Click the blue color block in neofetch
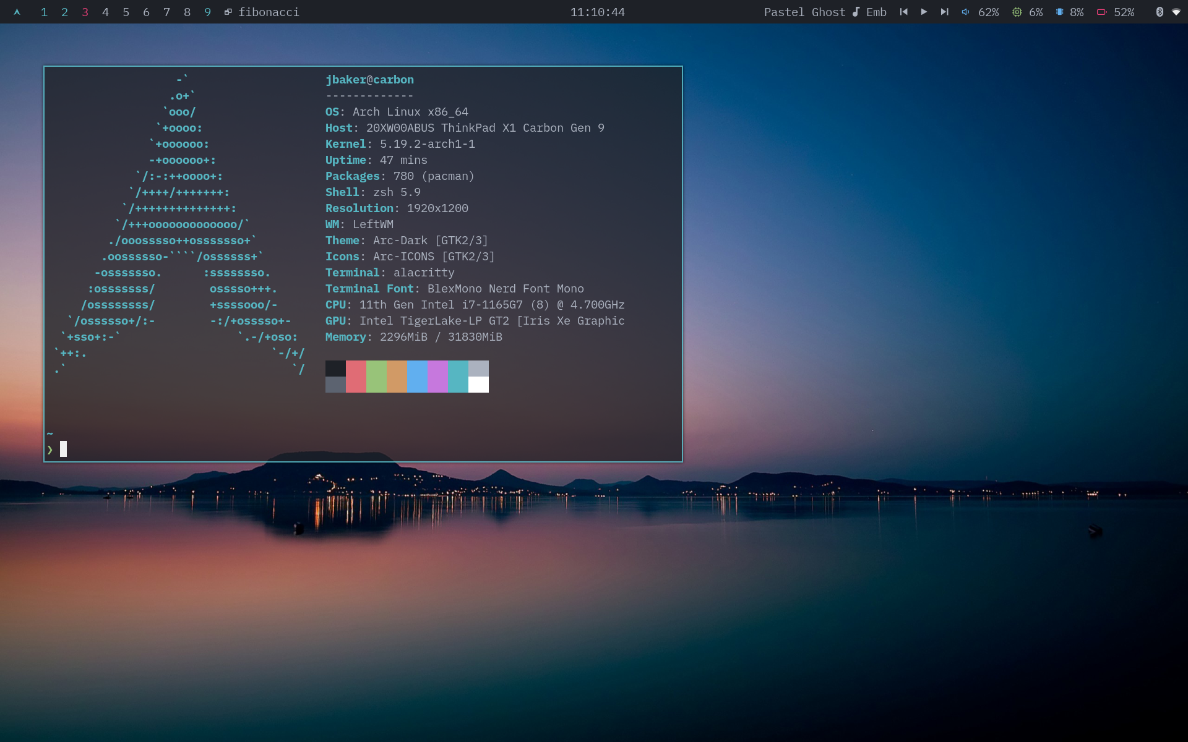 pyautogui.click(x=417, y=376)
